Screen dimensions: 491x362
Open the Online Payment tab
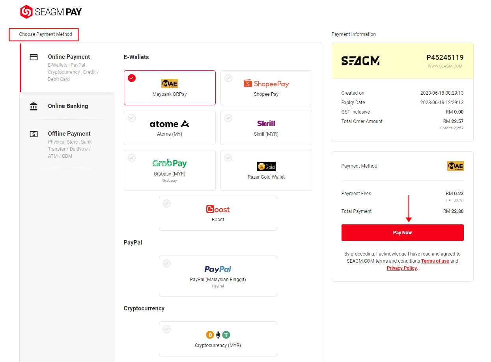(x=67, y=67)
